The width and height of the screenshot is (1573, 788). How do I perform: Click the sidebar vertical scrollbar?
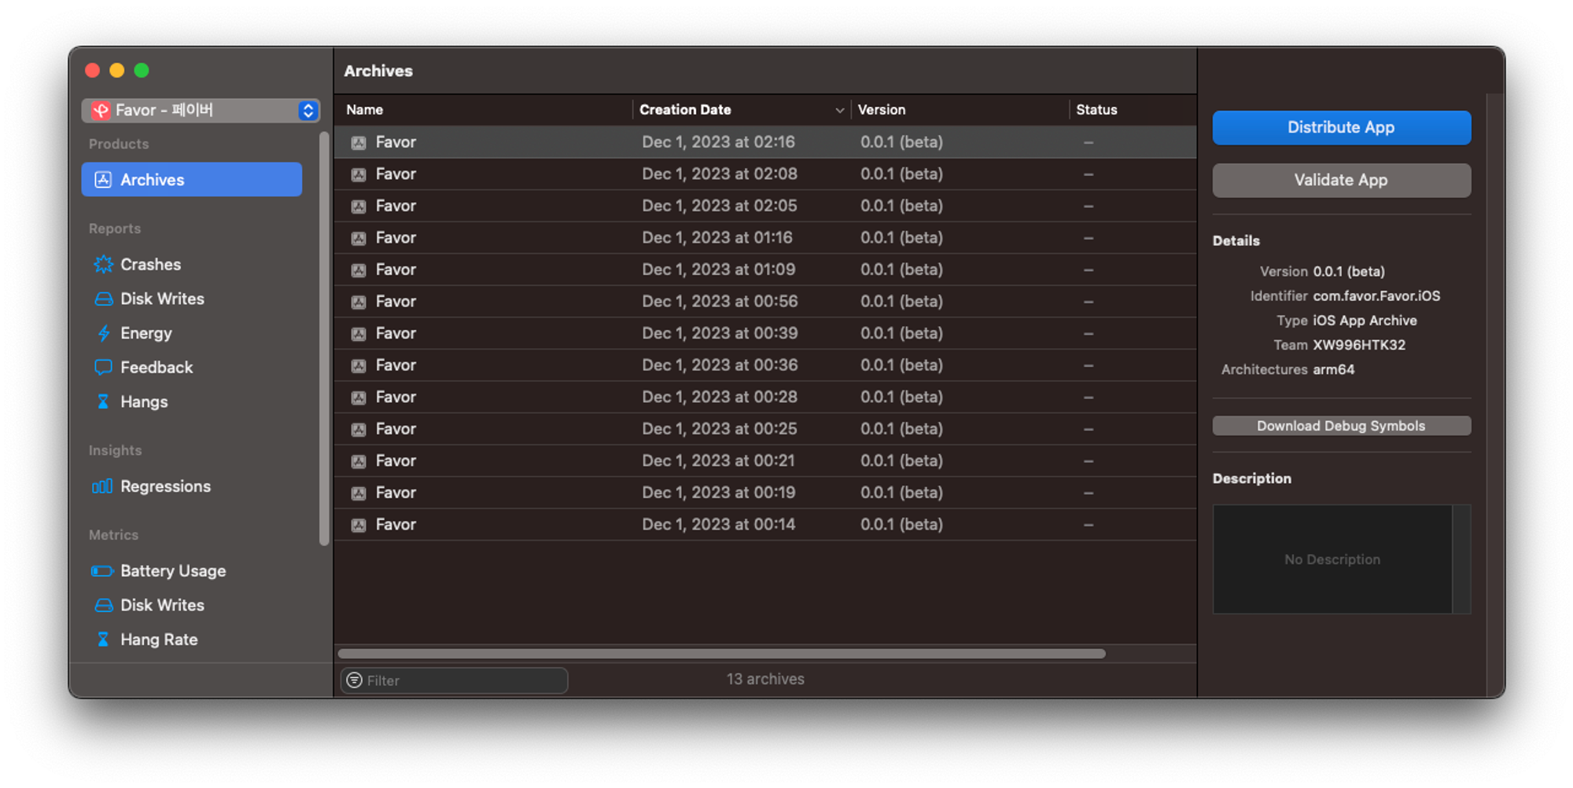point(323,339)
